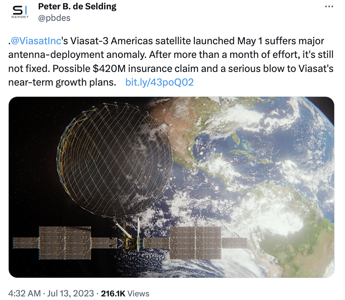Click the Views label

click(x=138, y=294)
